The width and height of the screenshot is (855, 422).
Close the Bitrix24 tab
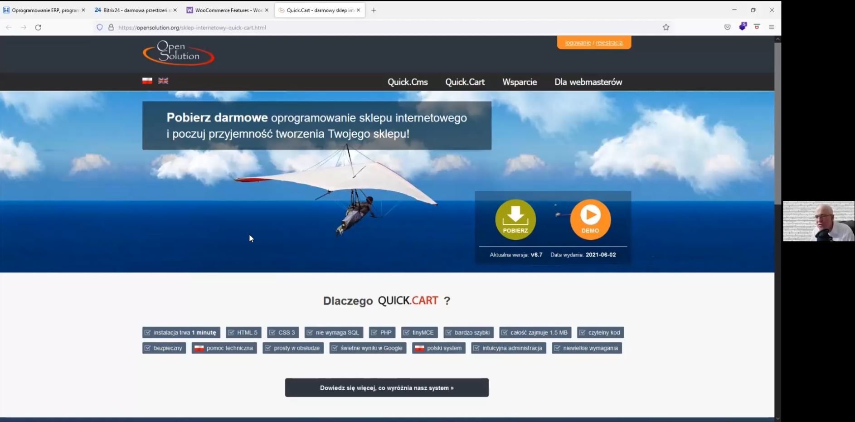tap(175, 10)
